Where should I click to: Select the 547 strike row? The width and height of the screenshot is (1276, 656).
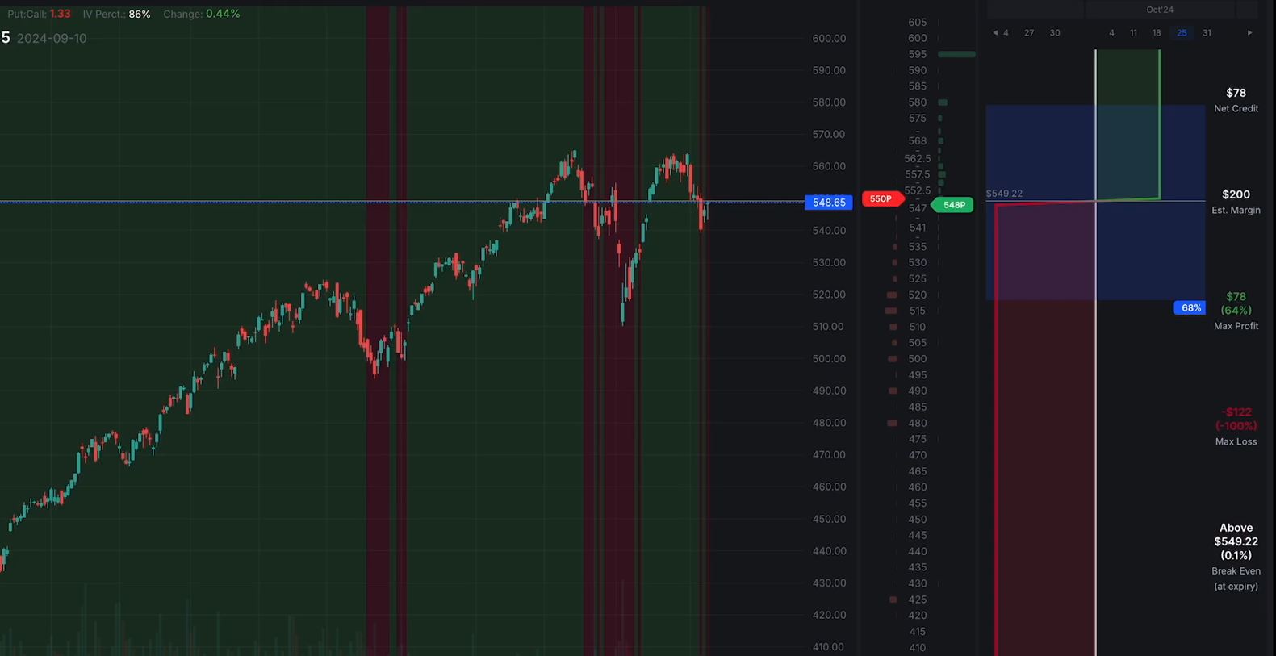[918, 208]
